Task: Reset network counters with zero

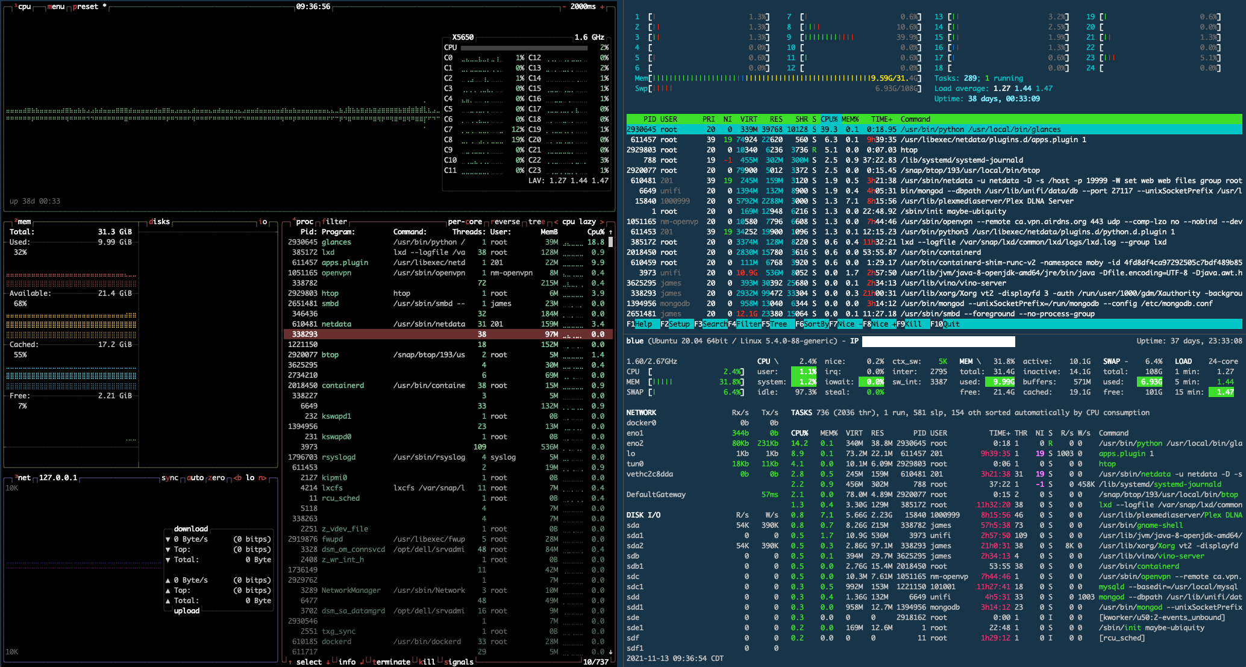Action: click(x=216, y=478)
